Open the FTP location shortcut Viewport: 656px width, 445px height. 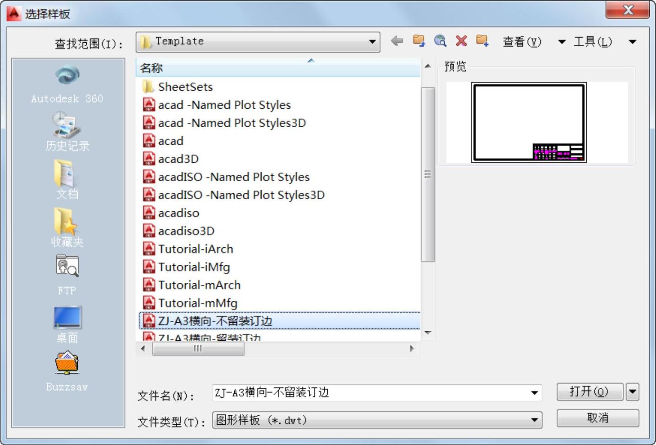(x=67, y=276)
